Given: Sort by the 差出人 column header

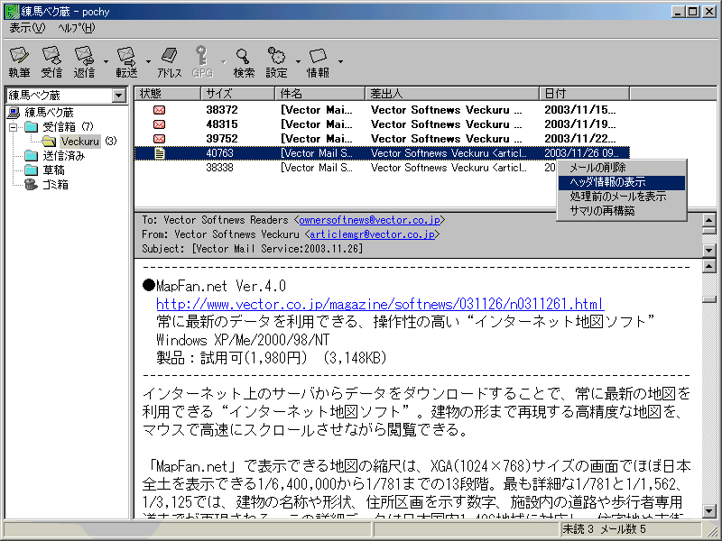Looking at the screenshot, I should [x=452, y=94].
